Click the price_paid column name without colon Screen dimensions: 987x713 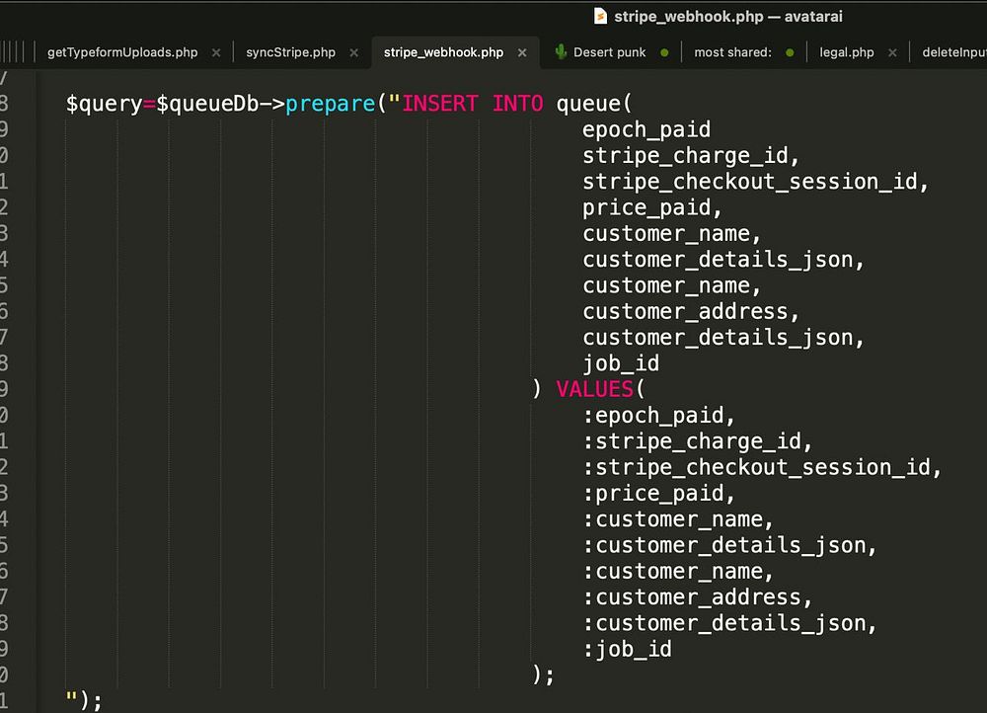pos(645,207)
